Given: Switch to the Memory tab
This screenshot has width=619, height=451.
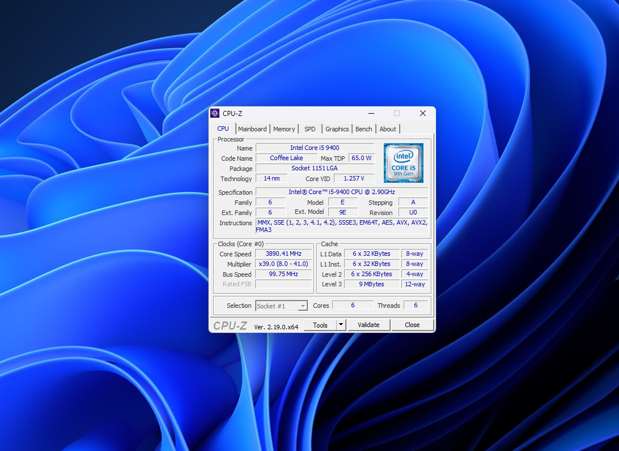Looking at the screenshot, I should coord(284,129).
